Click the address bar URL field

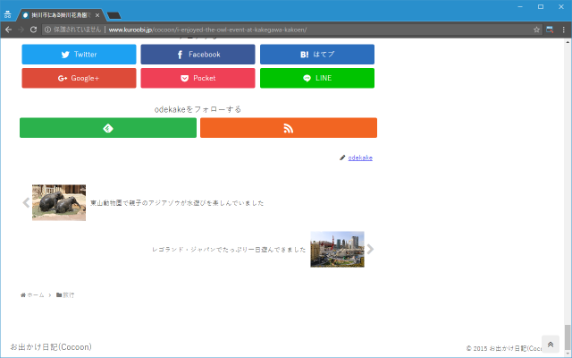268,30
